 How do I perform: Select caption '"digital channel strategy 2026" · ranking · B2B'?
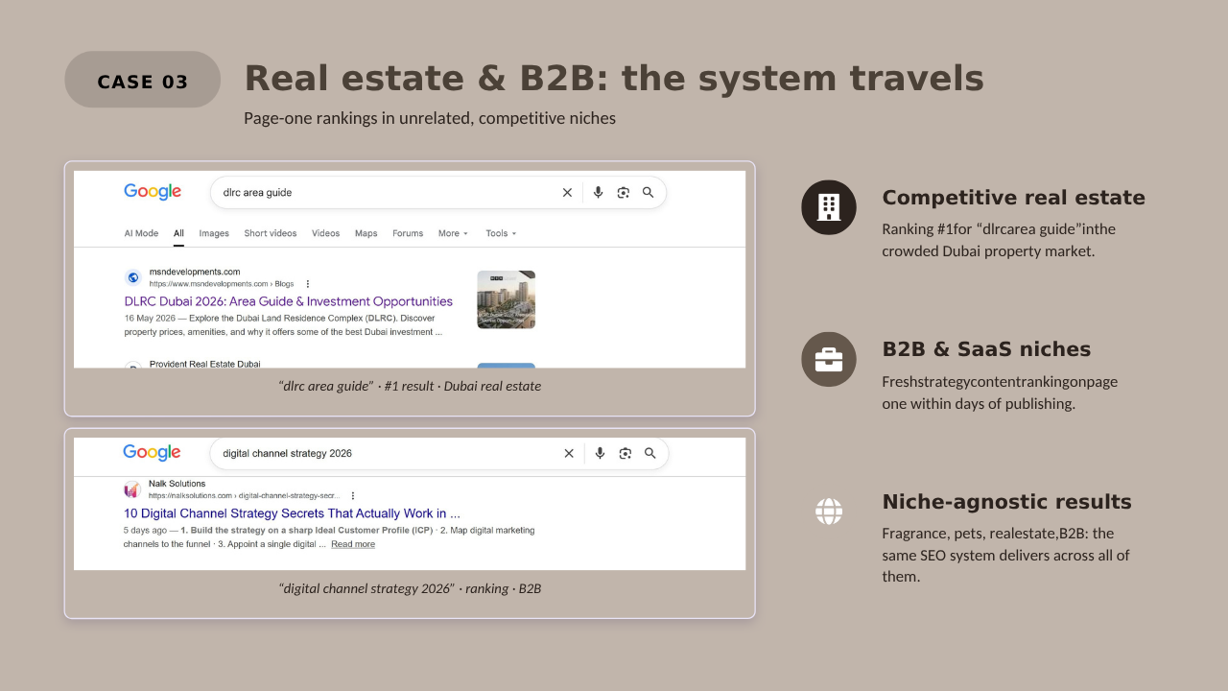point(410,588)
